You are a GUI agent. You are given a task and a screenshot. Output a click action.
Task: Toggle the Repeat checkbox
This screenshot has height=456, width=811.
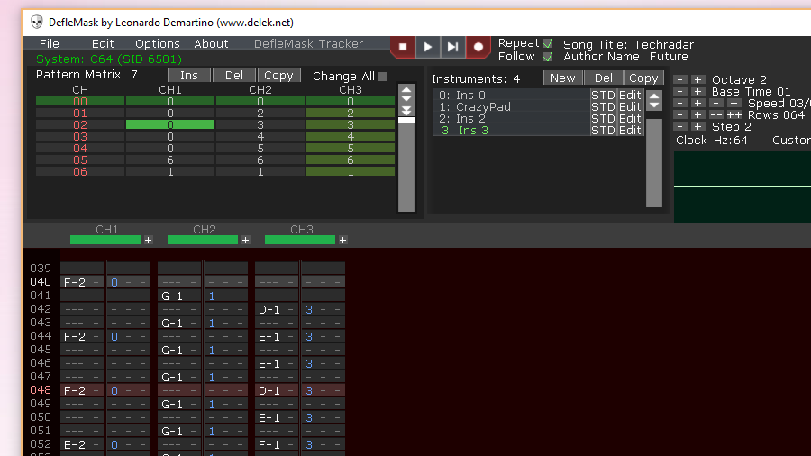pyautogui.click(x=548, y=43)
